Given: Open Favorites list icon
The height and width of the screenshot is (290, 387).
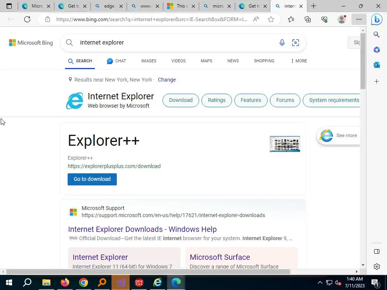Looking at the screenshot, I should pos(291,19).
